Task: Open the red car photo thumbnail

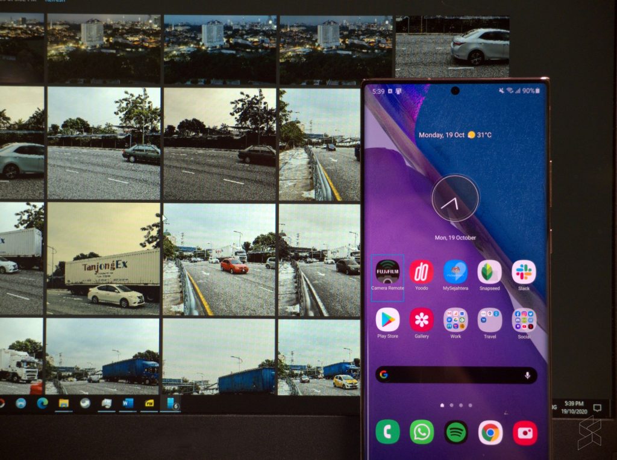Action: [x=219, y=259]
